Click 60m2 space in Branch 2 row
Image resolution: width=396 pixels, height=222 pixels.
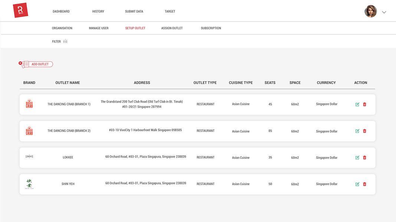coord(295,131)
